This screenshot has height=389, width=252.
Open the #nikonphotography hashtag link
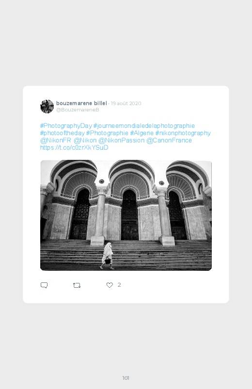[x=183, y=133]
